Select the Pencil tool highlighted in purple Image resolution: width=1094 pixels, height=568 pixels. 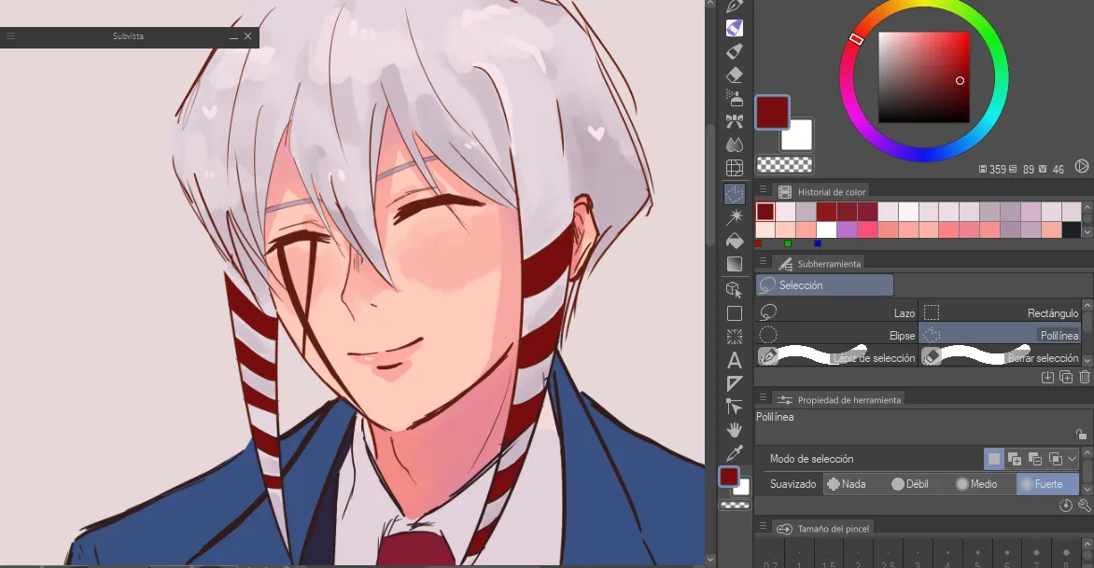734,29
